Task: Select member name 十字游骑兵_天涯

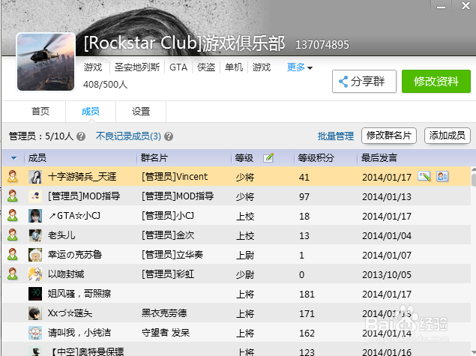Action: coord(82,177)
